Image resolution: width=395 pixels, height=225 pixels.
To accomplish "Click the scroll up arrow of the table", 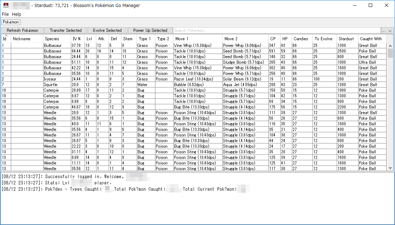I will point(390,46).
